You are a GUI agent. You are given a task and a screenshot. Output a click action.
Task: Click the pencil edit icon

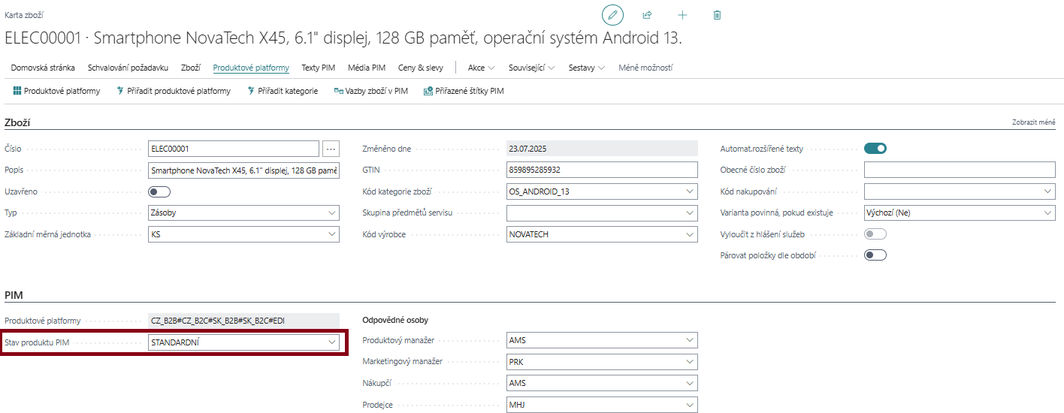(x=613, y=15)
